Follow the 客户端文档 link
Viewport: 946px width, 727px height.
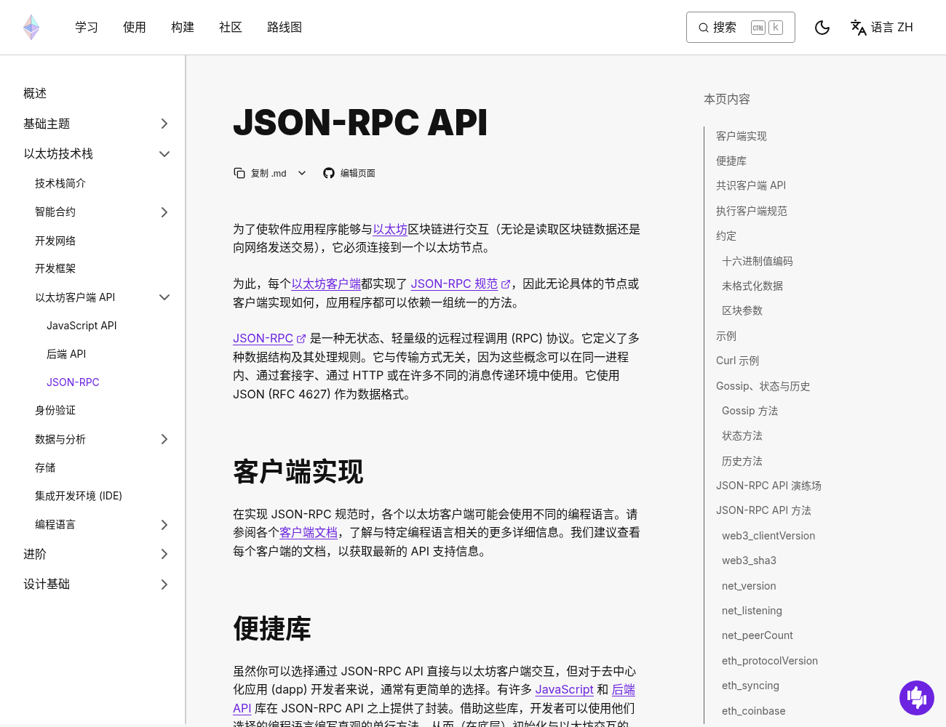pos(309,533)
